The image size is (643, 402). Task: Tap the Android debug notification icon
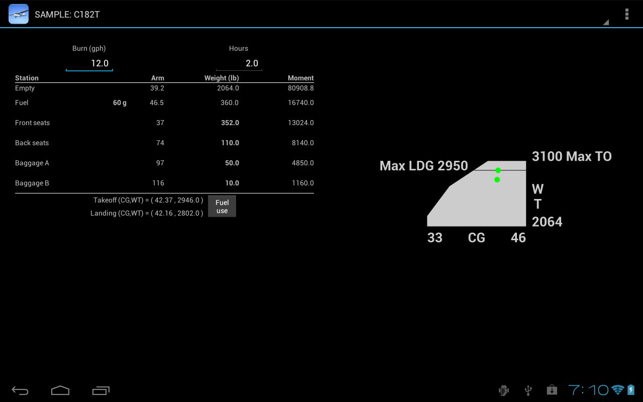coord(504,390)
